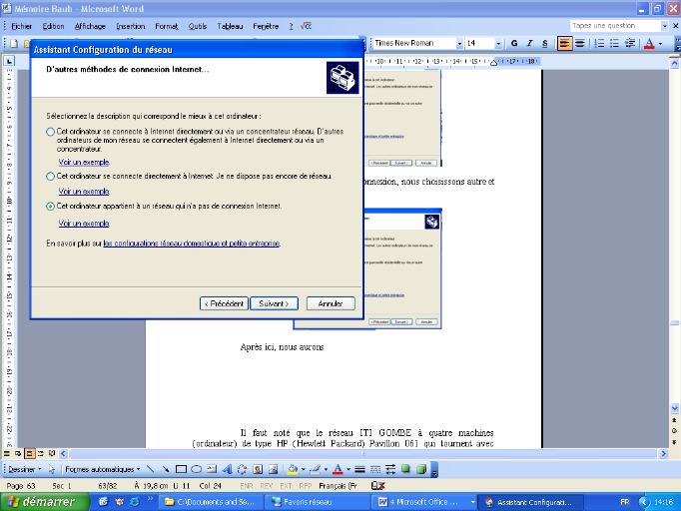Apply fill color with paint bucket
The image size is (681, 511).
click(293, 469)
